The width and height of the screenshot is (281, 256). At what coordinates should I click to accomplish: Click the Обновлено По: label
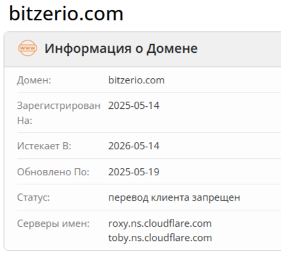pos(53,172)
